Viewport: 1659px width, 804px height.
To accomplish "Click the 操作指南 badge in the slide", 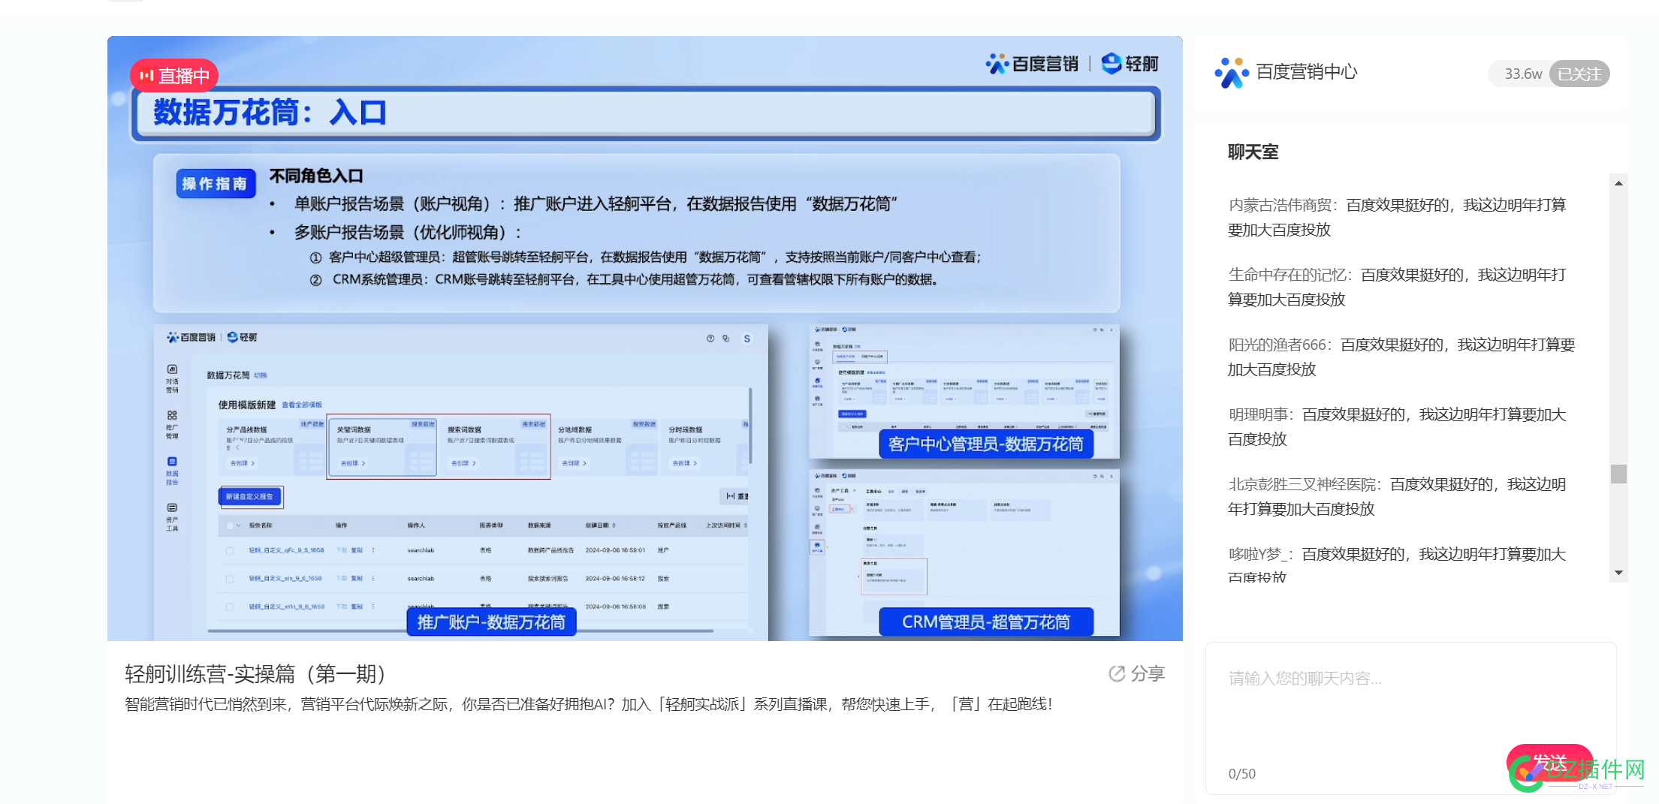I will (216, 183).
